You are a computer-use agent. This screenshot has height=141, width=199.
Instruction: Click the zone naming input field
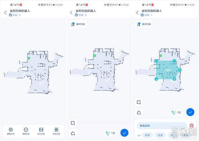tap(162, 126)
